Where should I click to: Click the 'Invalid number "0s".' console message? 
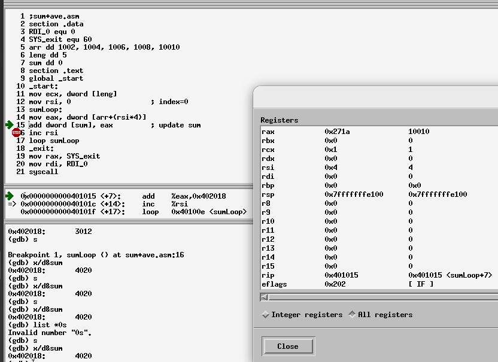50,333
